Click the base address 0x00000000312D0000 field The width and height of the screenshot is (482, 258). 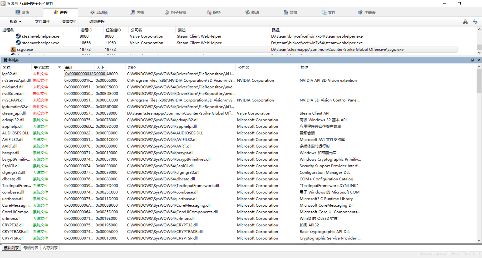pos(85,74)
